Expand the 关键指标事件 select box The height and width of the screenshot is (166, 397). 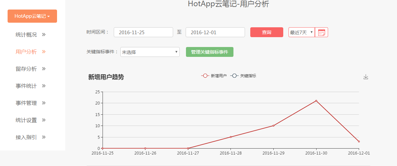(150, 52)
